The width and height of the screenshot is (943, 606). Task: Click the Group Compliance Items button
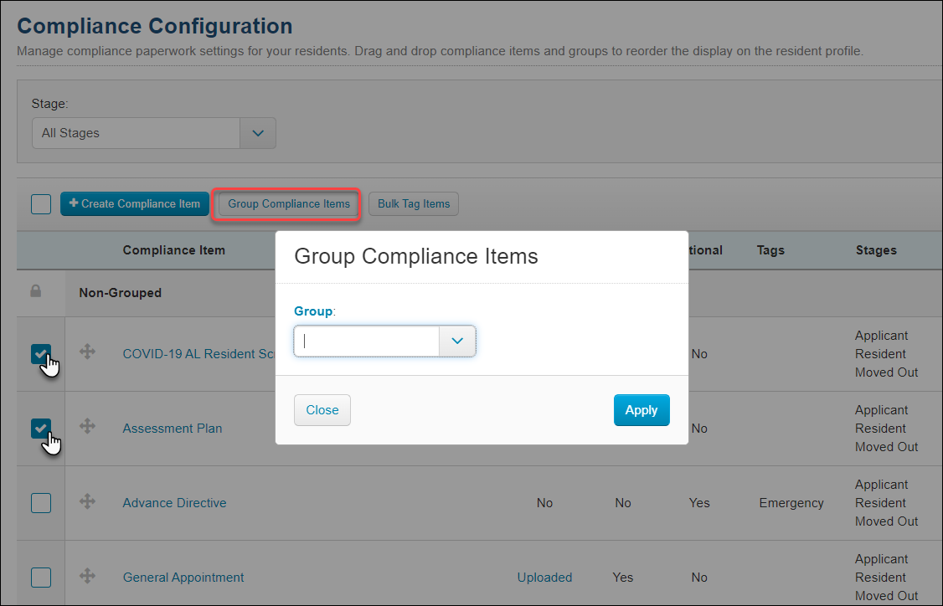[289, 203]
